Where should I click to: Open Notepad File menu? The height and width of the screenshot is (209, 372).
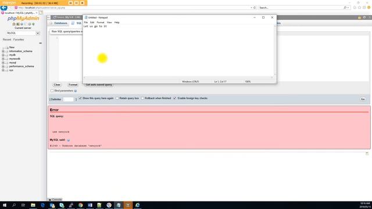point(86,22)
